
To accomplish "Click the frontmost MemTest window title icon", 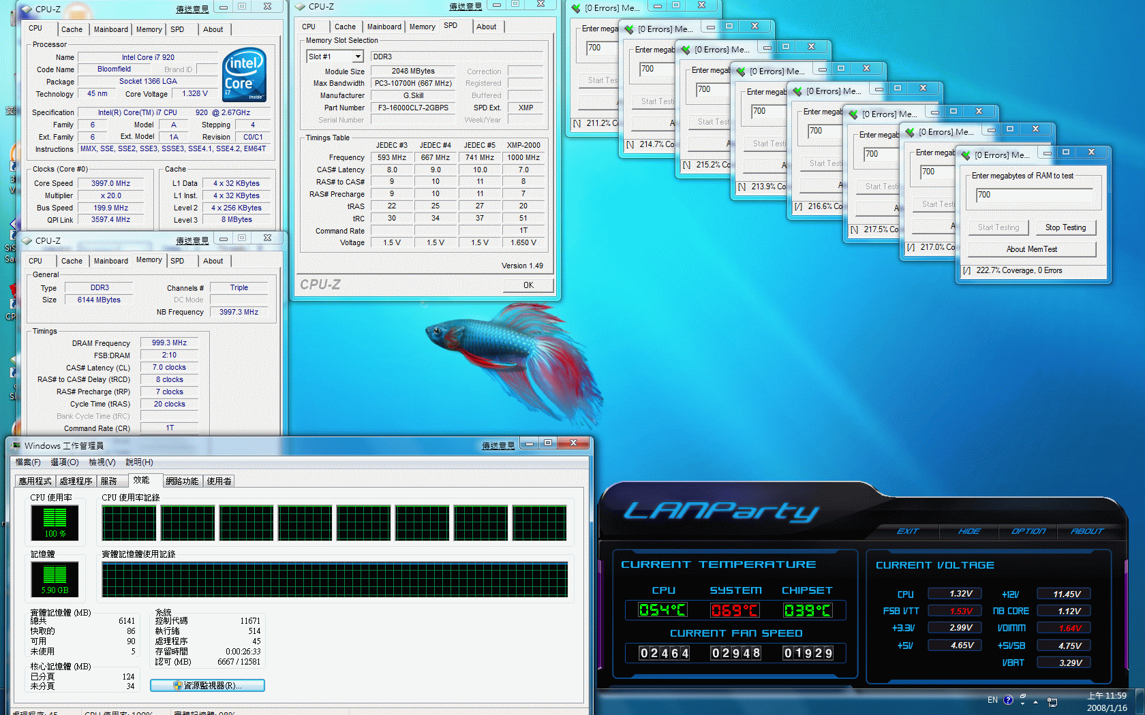I will click(966, 155).
